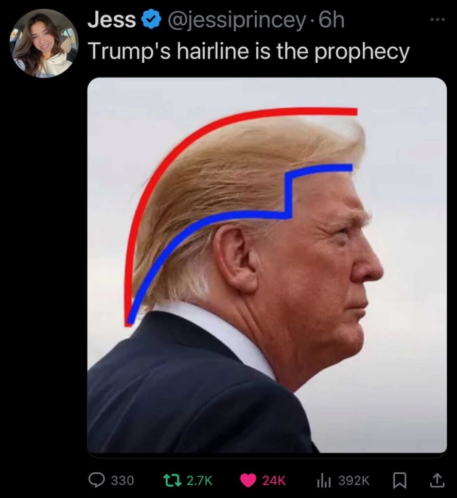Click the share upload arrow icon
Viewport: 457px width, 498px height.
pos(437,480)
